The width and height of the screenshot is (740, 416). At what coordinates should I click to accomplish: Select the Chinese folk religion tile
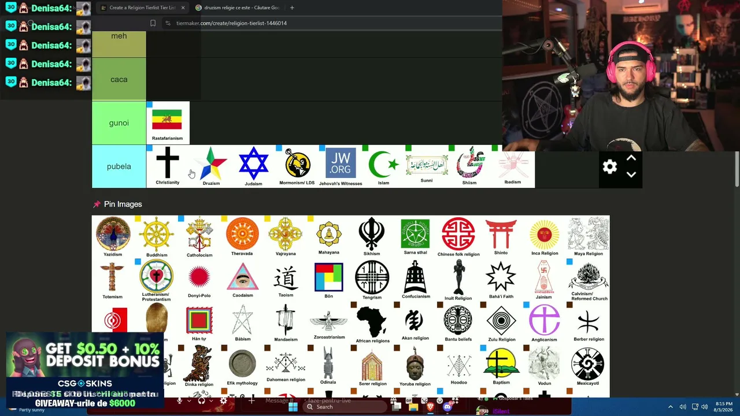coord(458,237)
